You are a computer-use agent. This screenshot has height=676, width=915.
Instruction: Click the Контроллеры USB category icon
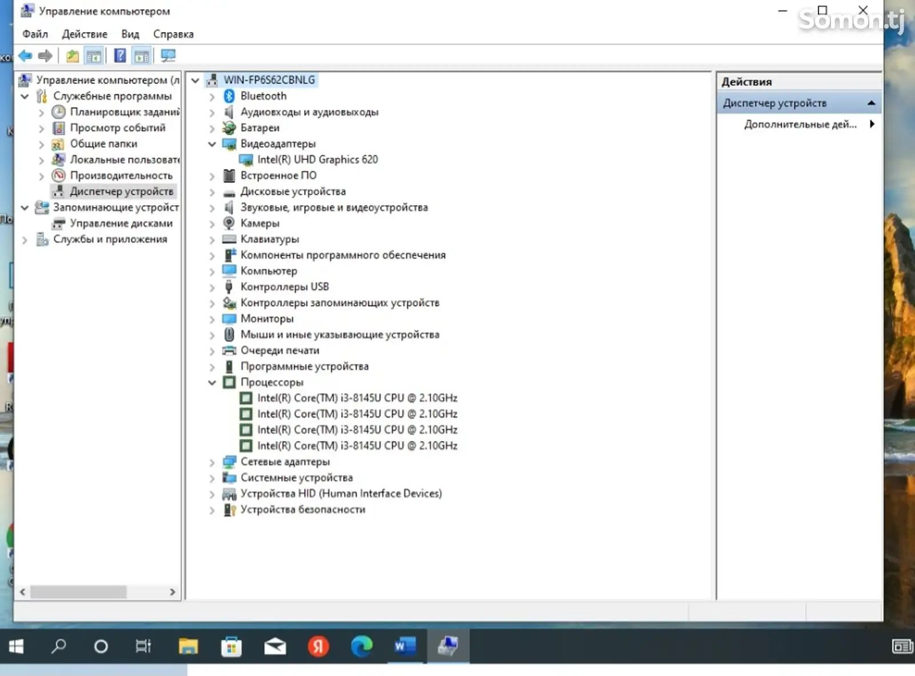229,287
